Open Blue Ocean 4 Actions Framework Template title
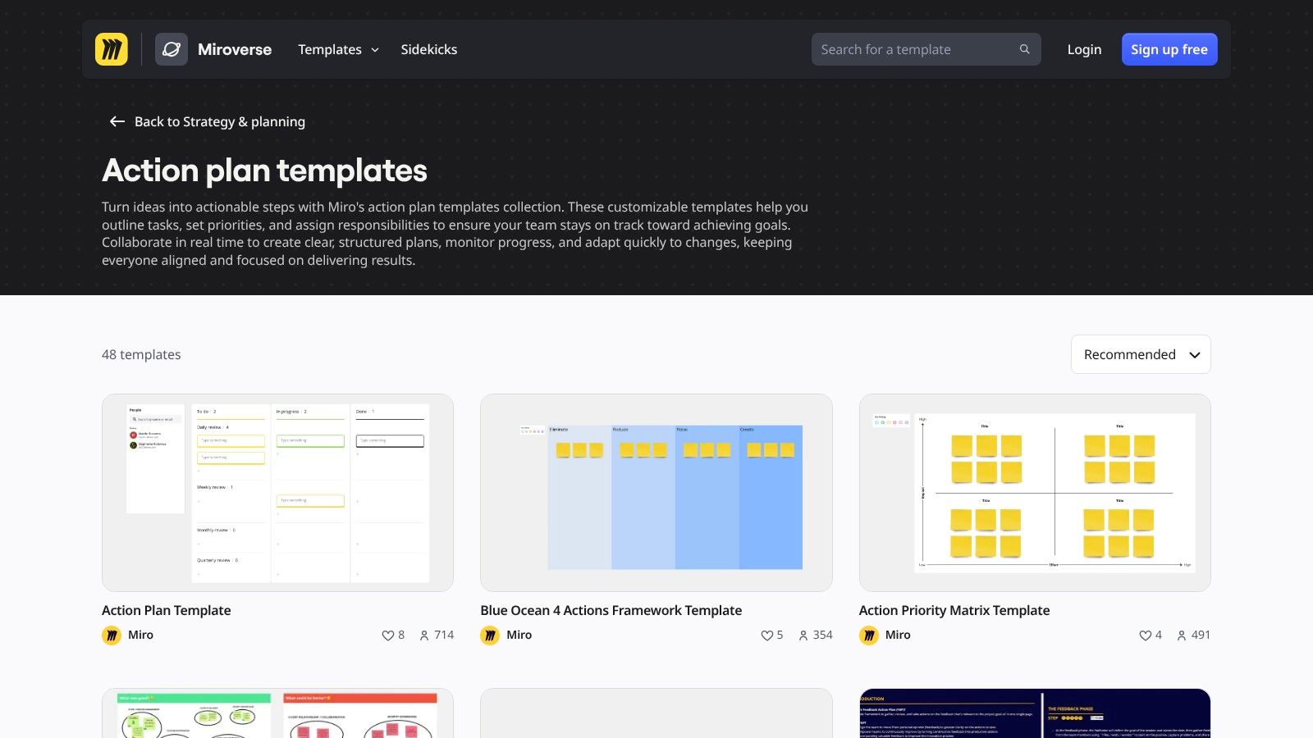The height and width of the screenshot is (738, 1313). pyautogui.click(x=611, y=610)
